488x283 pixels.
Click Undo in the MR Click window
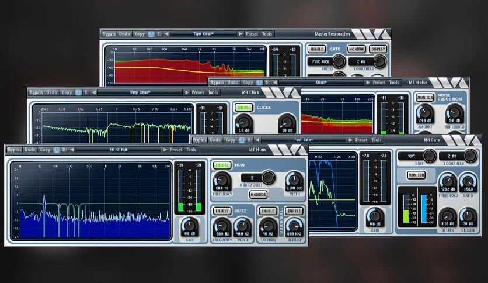(52, 92)
